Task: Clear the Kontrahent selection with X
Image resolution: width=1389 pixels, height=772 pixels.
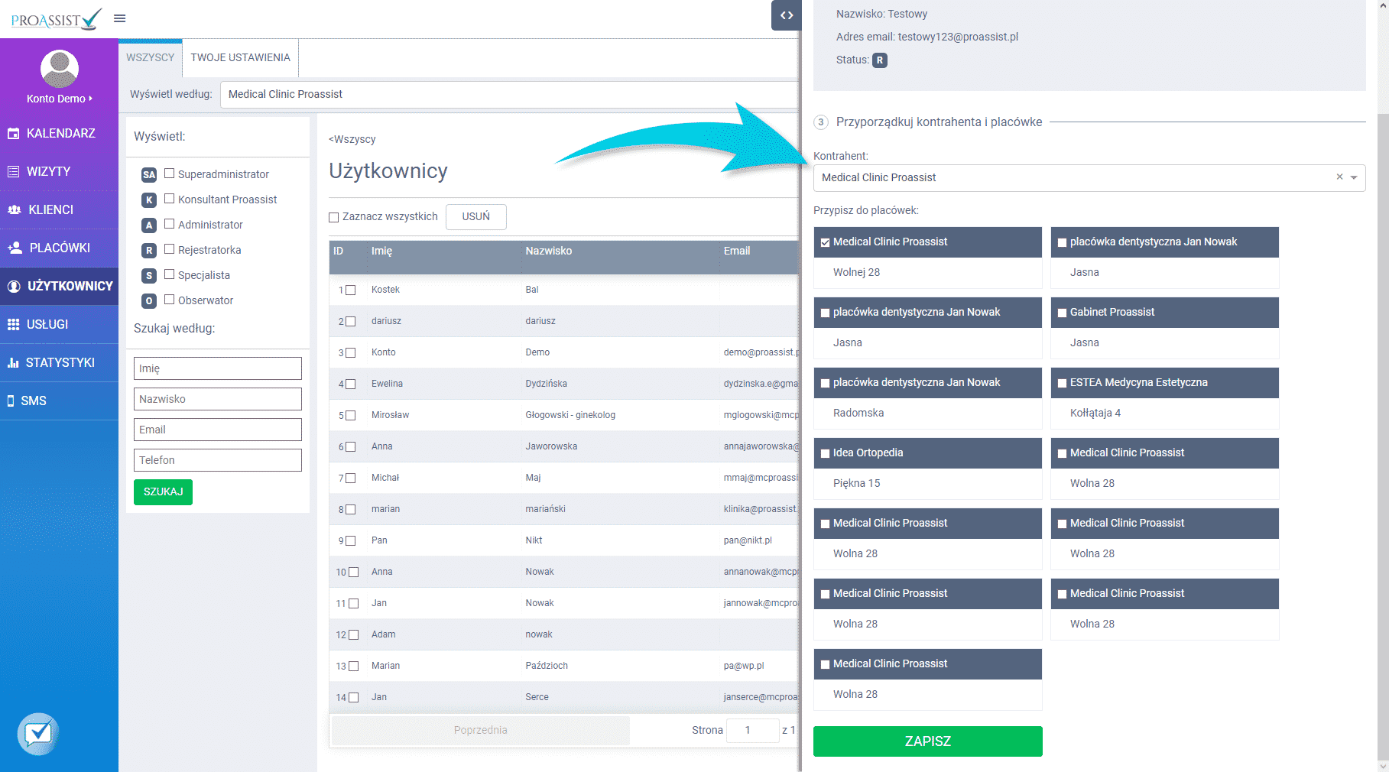Action: 1339,177
